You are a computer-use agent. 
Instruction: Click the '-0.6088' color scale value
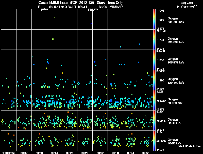[161, 141]
